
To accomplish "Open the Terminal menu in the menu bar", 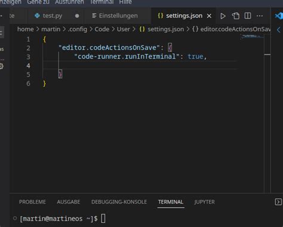I will [x=101, y=2].
